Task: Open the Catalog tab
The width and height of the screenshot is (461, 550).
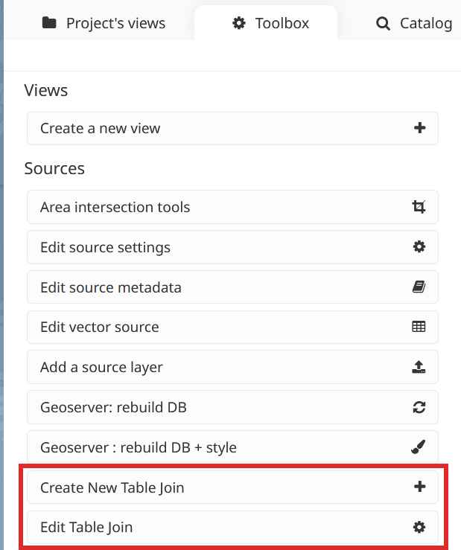Action: click(x=414, y=23)
